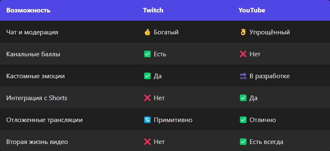Click the green checkmark beside Отлично

coord(243,120)
